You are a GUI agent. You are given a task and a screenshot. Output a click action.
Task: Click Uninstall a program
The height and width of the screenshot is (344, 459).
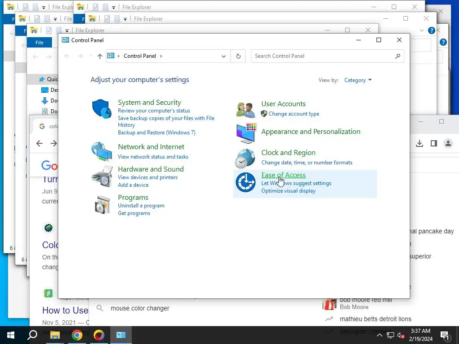pos(141,206)
